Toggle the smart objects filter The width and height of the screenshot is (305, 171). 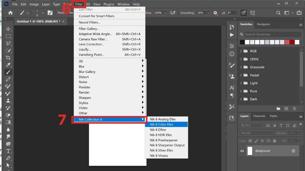pyautogui.click(x=294, y=125)
